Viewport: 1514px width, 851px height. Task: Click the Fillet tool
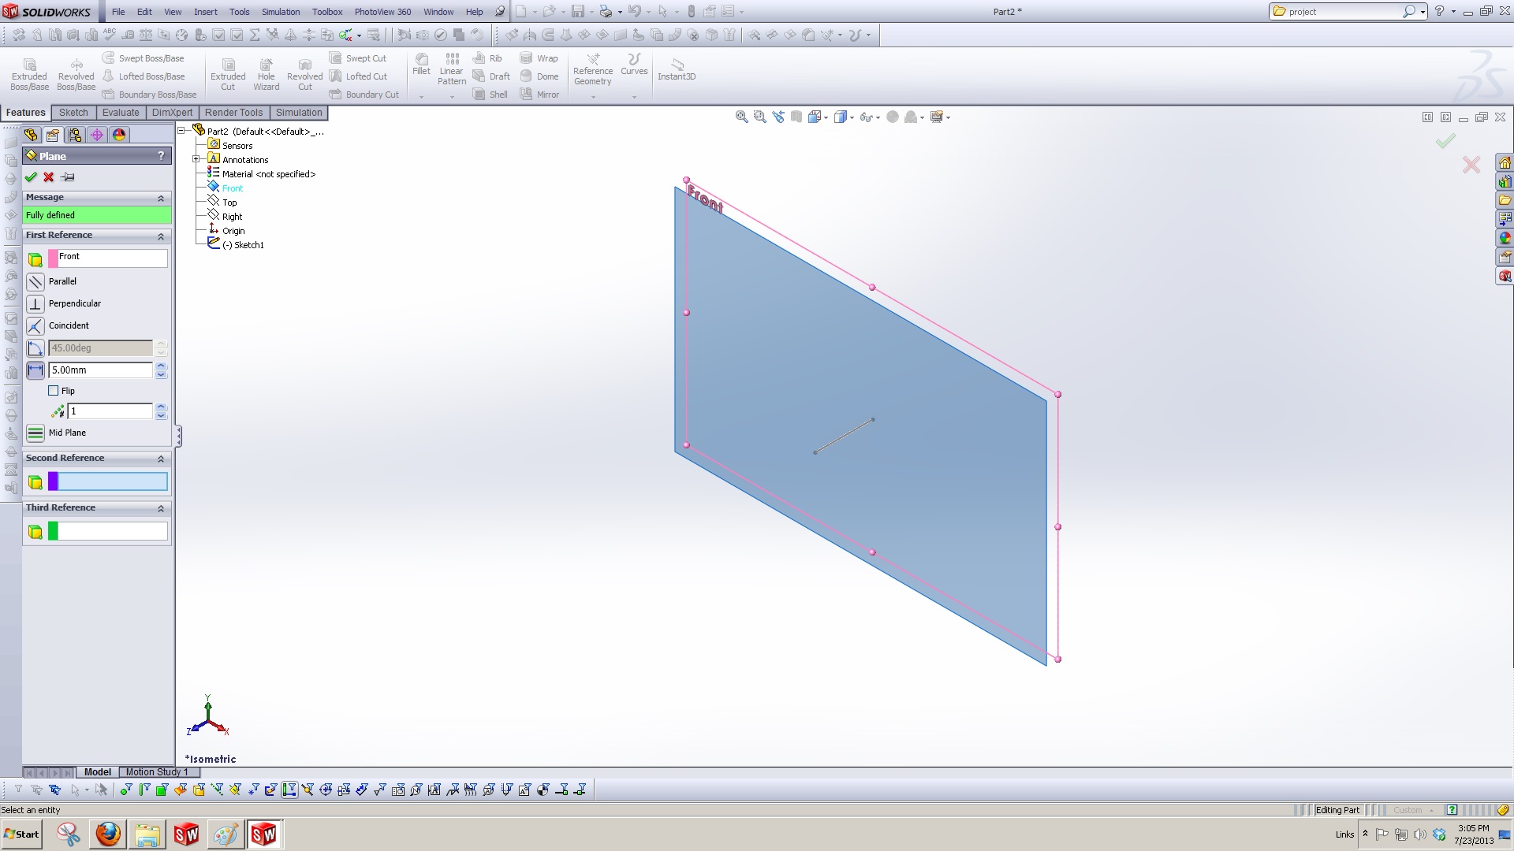pyautogui.click(x=422, y=65)
